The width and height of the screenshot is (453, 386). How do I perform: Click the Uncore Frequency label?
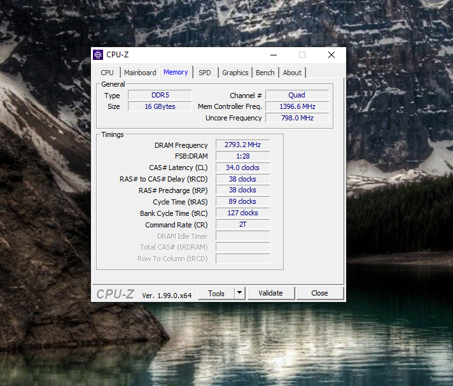[x=233, y=118]
